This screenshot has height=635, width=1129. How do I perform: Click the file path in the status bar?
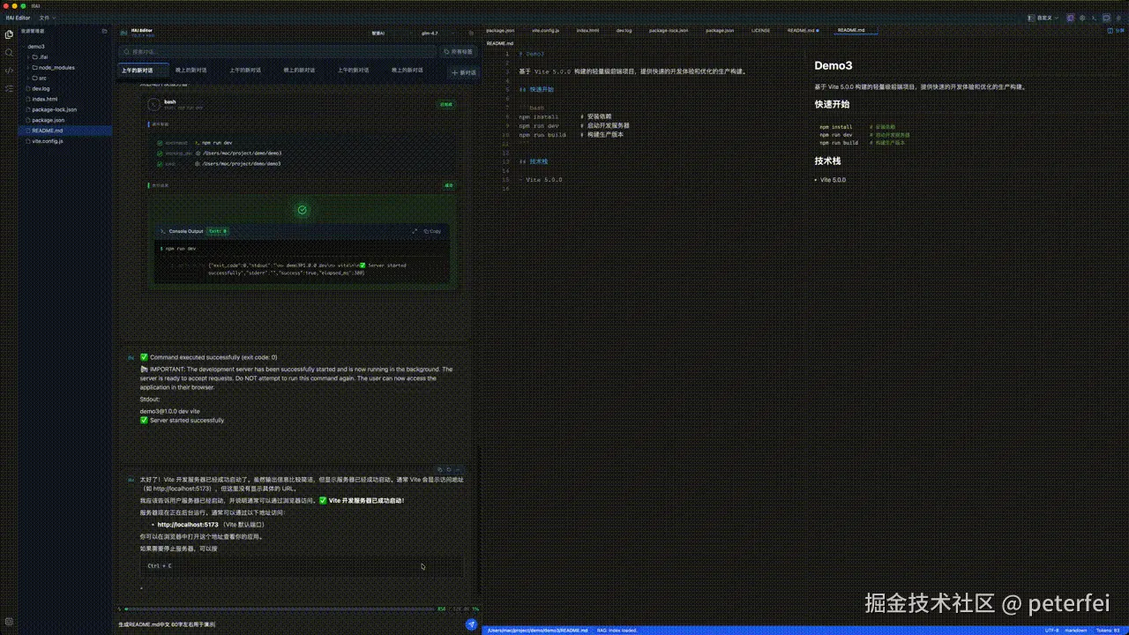point(538,631)
